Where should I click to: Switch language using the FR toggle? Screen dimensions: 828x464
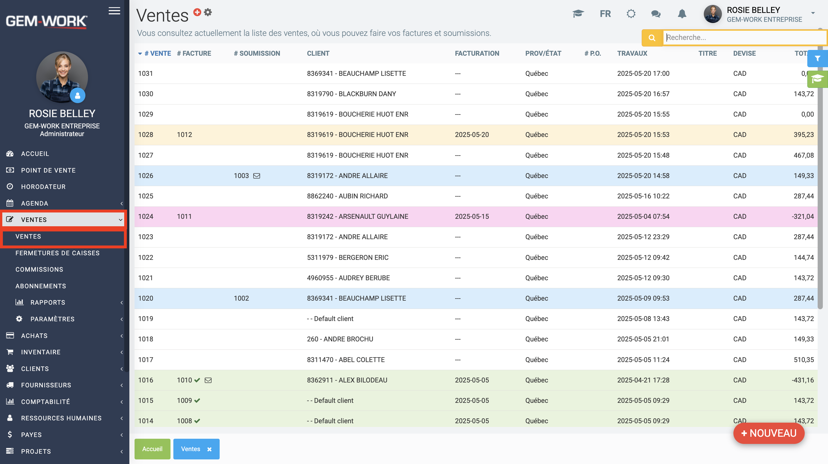tap(605, 14)
